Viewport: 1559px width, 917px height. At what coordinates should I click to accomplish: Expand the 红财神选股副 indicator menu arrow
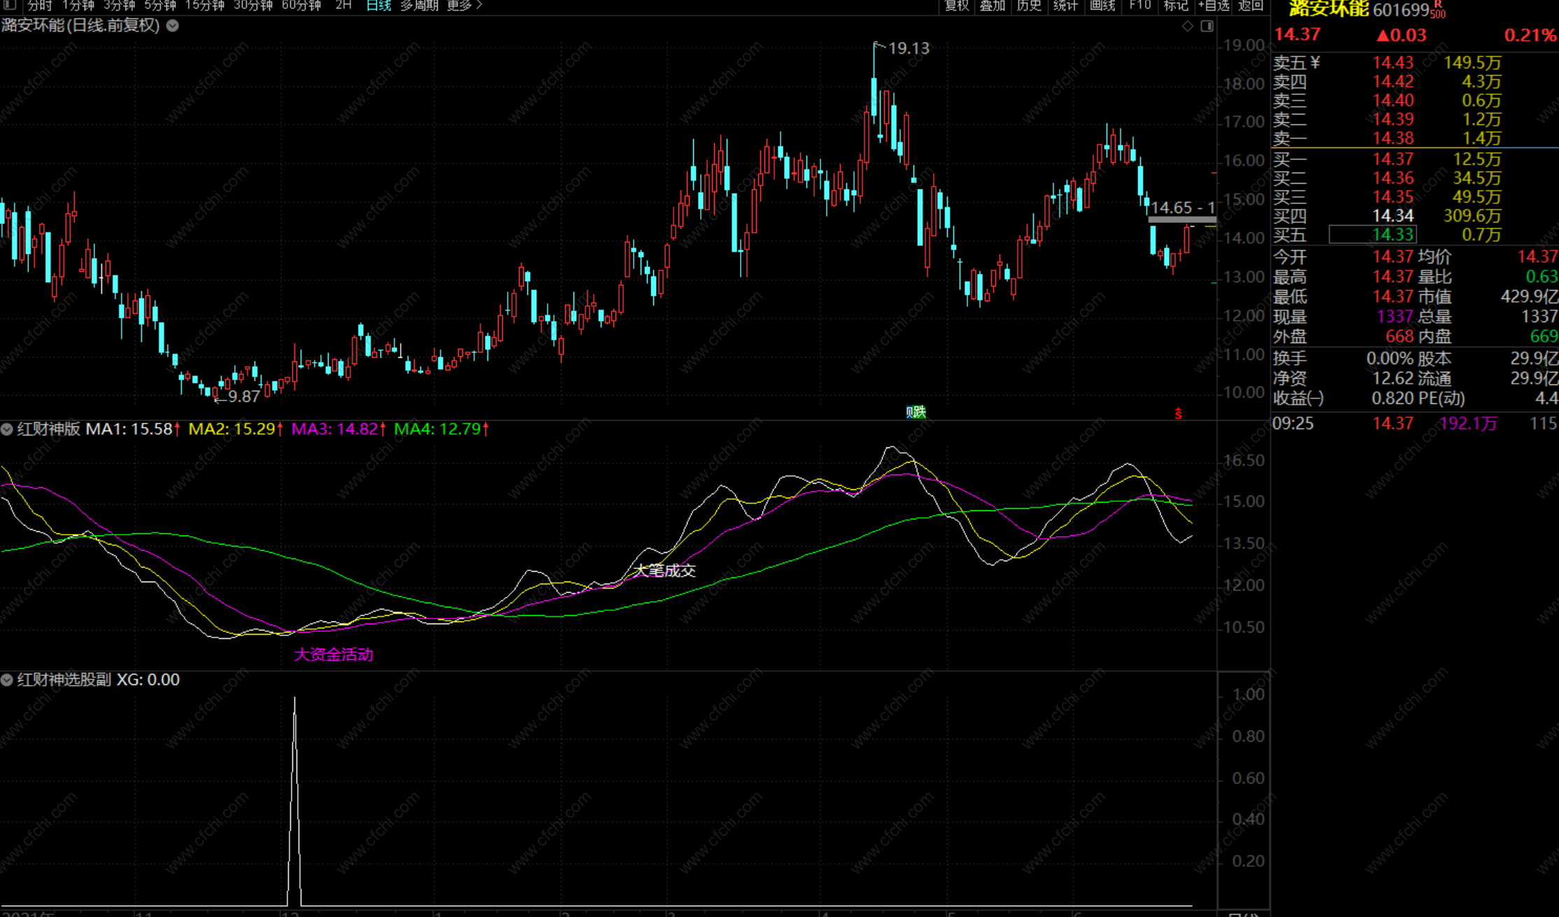pyautogui.click(x=7, y=679)
